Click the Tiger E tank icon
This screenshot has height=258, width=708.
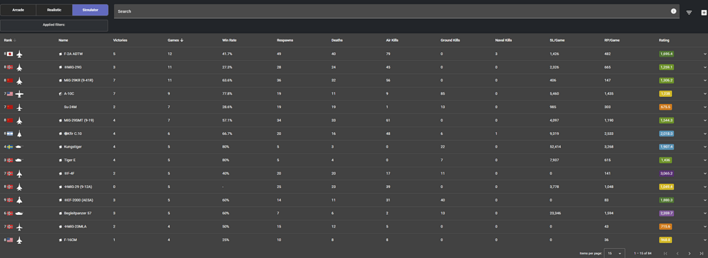tap(19, 160)
